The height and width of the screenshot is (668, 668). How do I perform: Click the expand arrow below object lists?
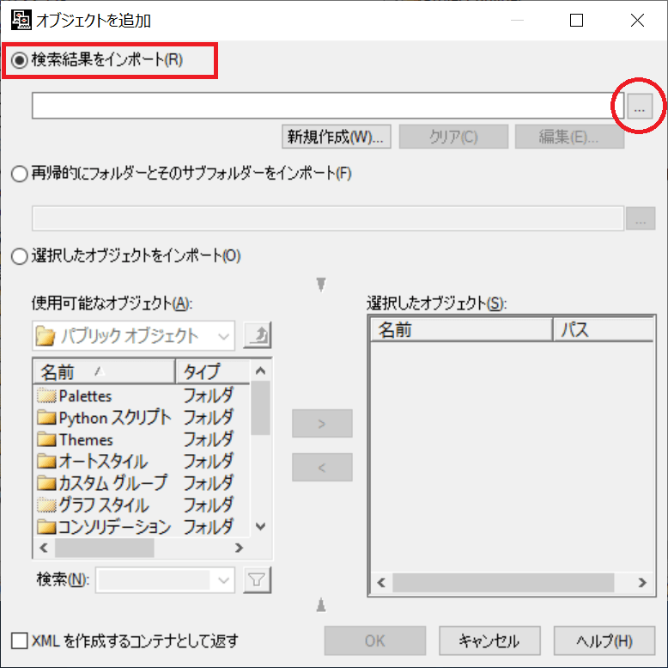tap(321, 605)
